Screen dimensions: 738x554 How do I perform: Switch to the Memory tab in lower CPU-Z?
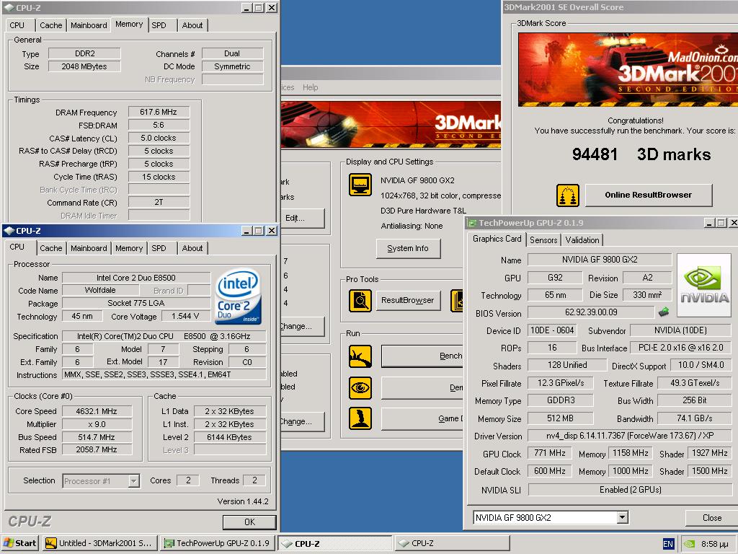coord(129,248)
